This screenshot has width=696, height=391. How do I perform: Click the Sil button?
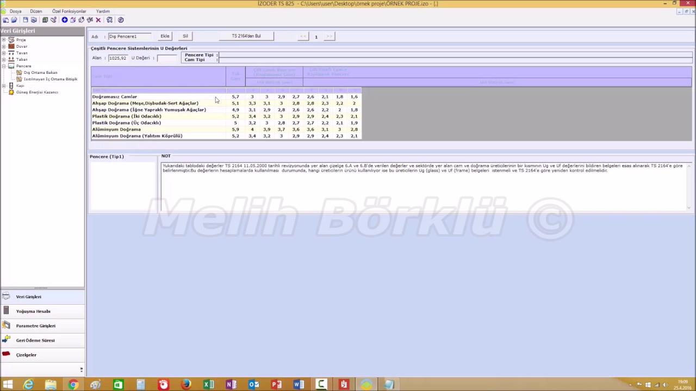pos(185,36)
